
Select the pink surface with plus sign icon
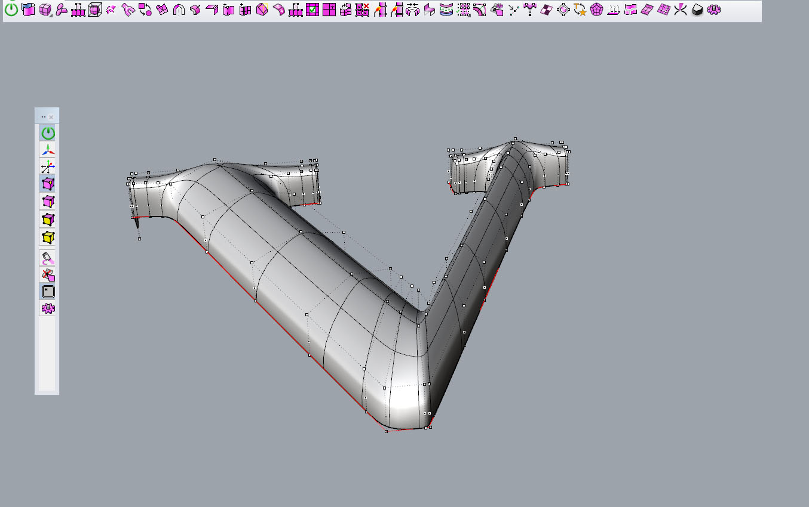point(229,10)
